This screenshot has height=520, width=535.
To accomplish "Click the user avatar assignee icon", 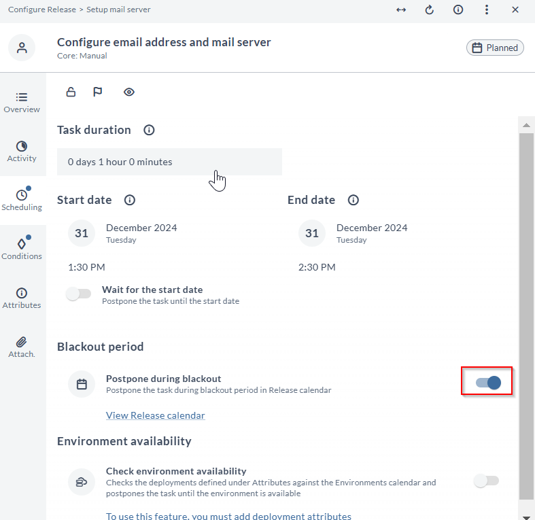I will [x=22, y=48].
